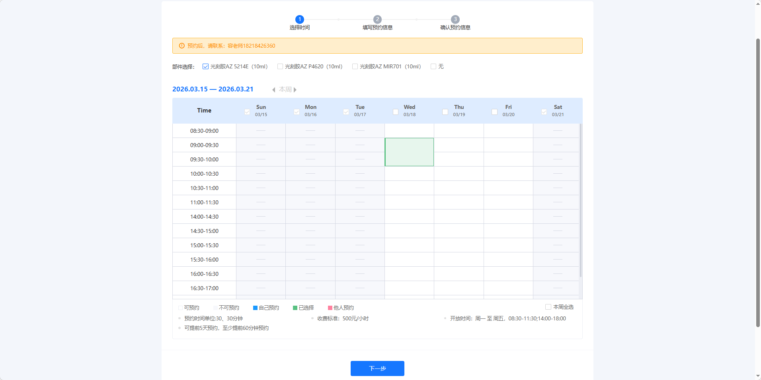761x380 pixels.
Task: Click the next week right arrow
Action: pyautogui.click(x=295, y=90)
